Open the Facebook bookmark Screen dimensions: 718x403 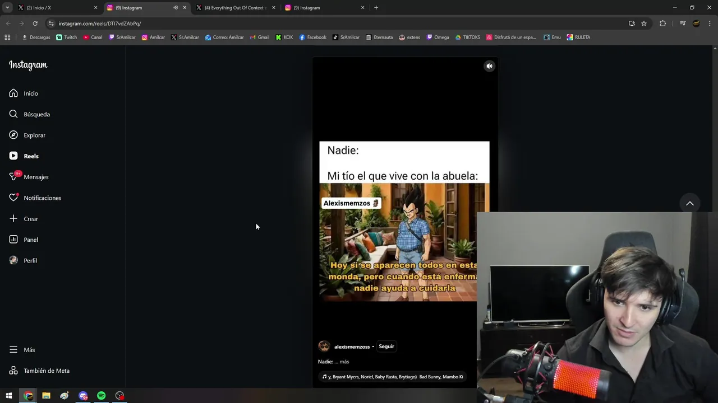pos(312,38)
